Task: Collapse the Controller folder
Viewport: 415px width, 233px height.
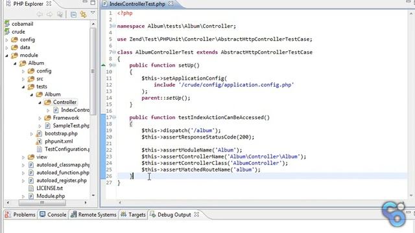Action: click(x=40, y=102)
